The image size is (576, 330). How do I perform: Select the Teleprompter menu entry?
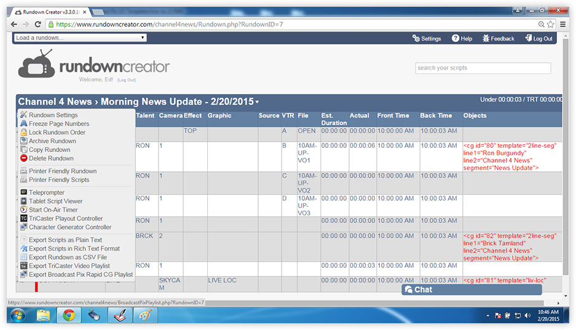[47, 193]
